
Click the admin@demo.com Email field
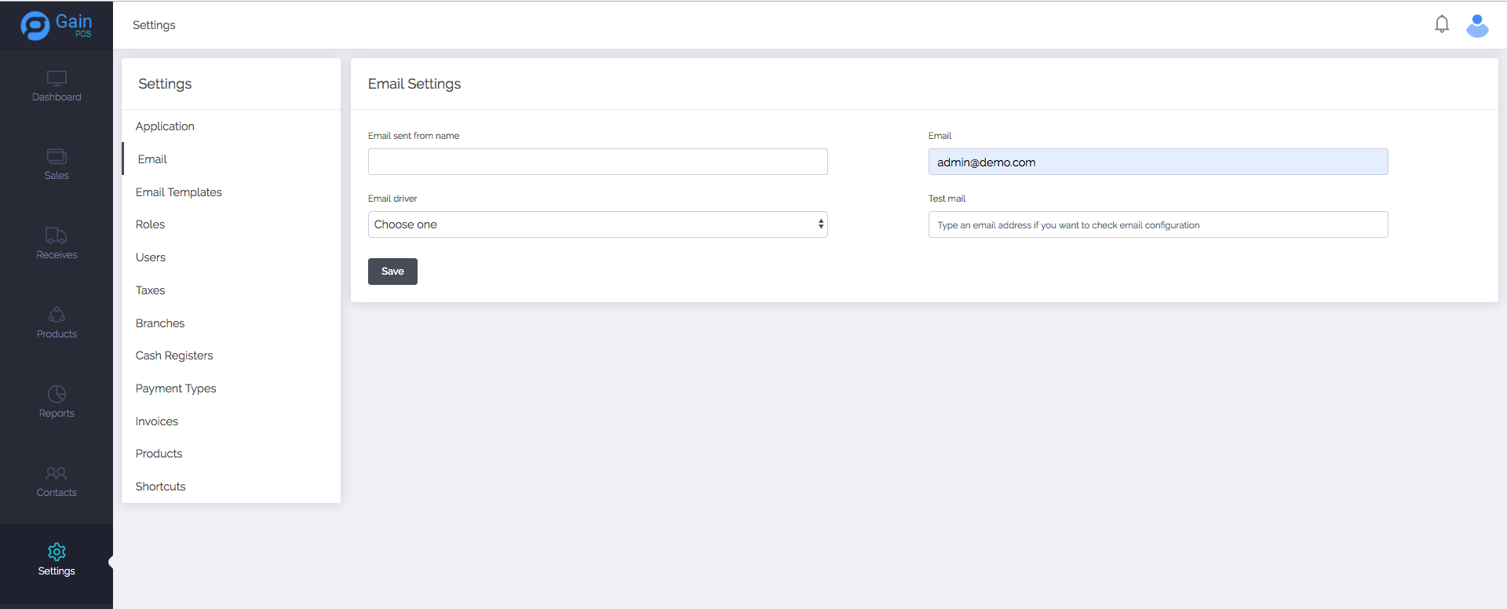pyautogui.click(x=1158, y=162)
